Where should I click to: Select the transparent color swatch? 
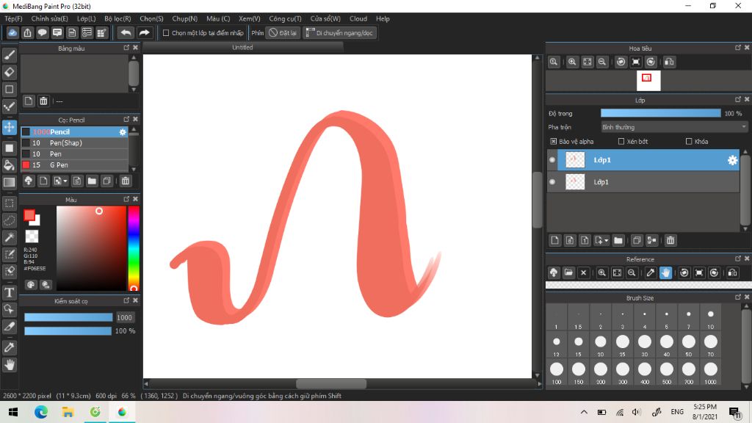coord(32,236)
